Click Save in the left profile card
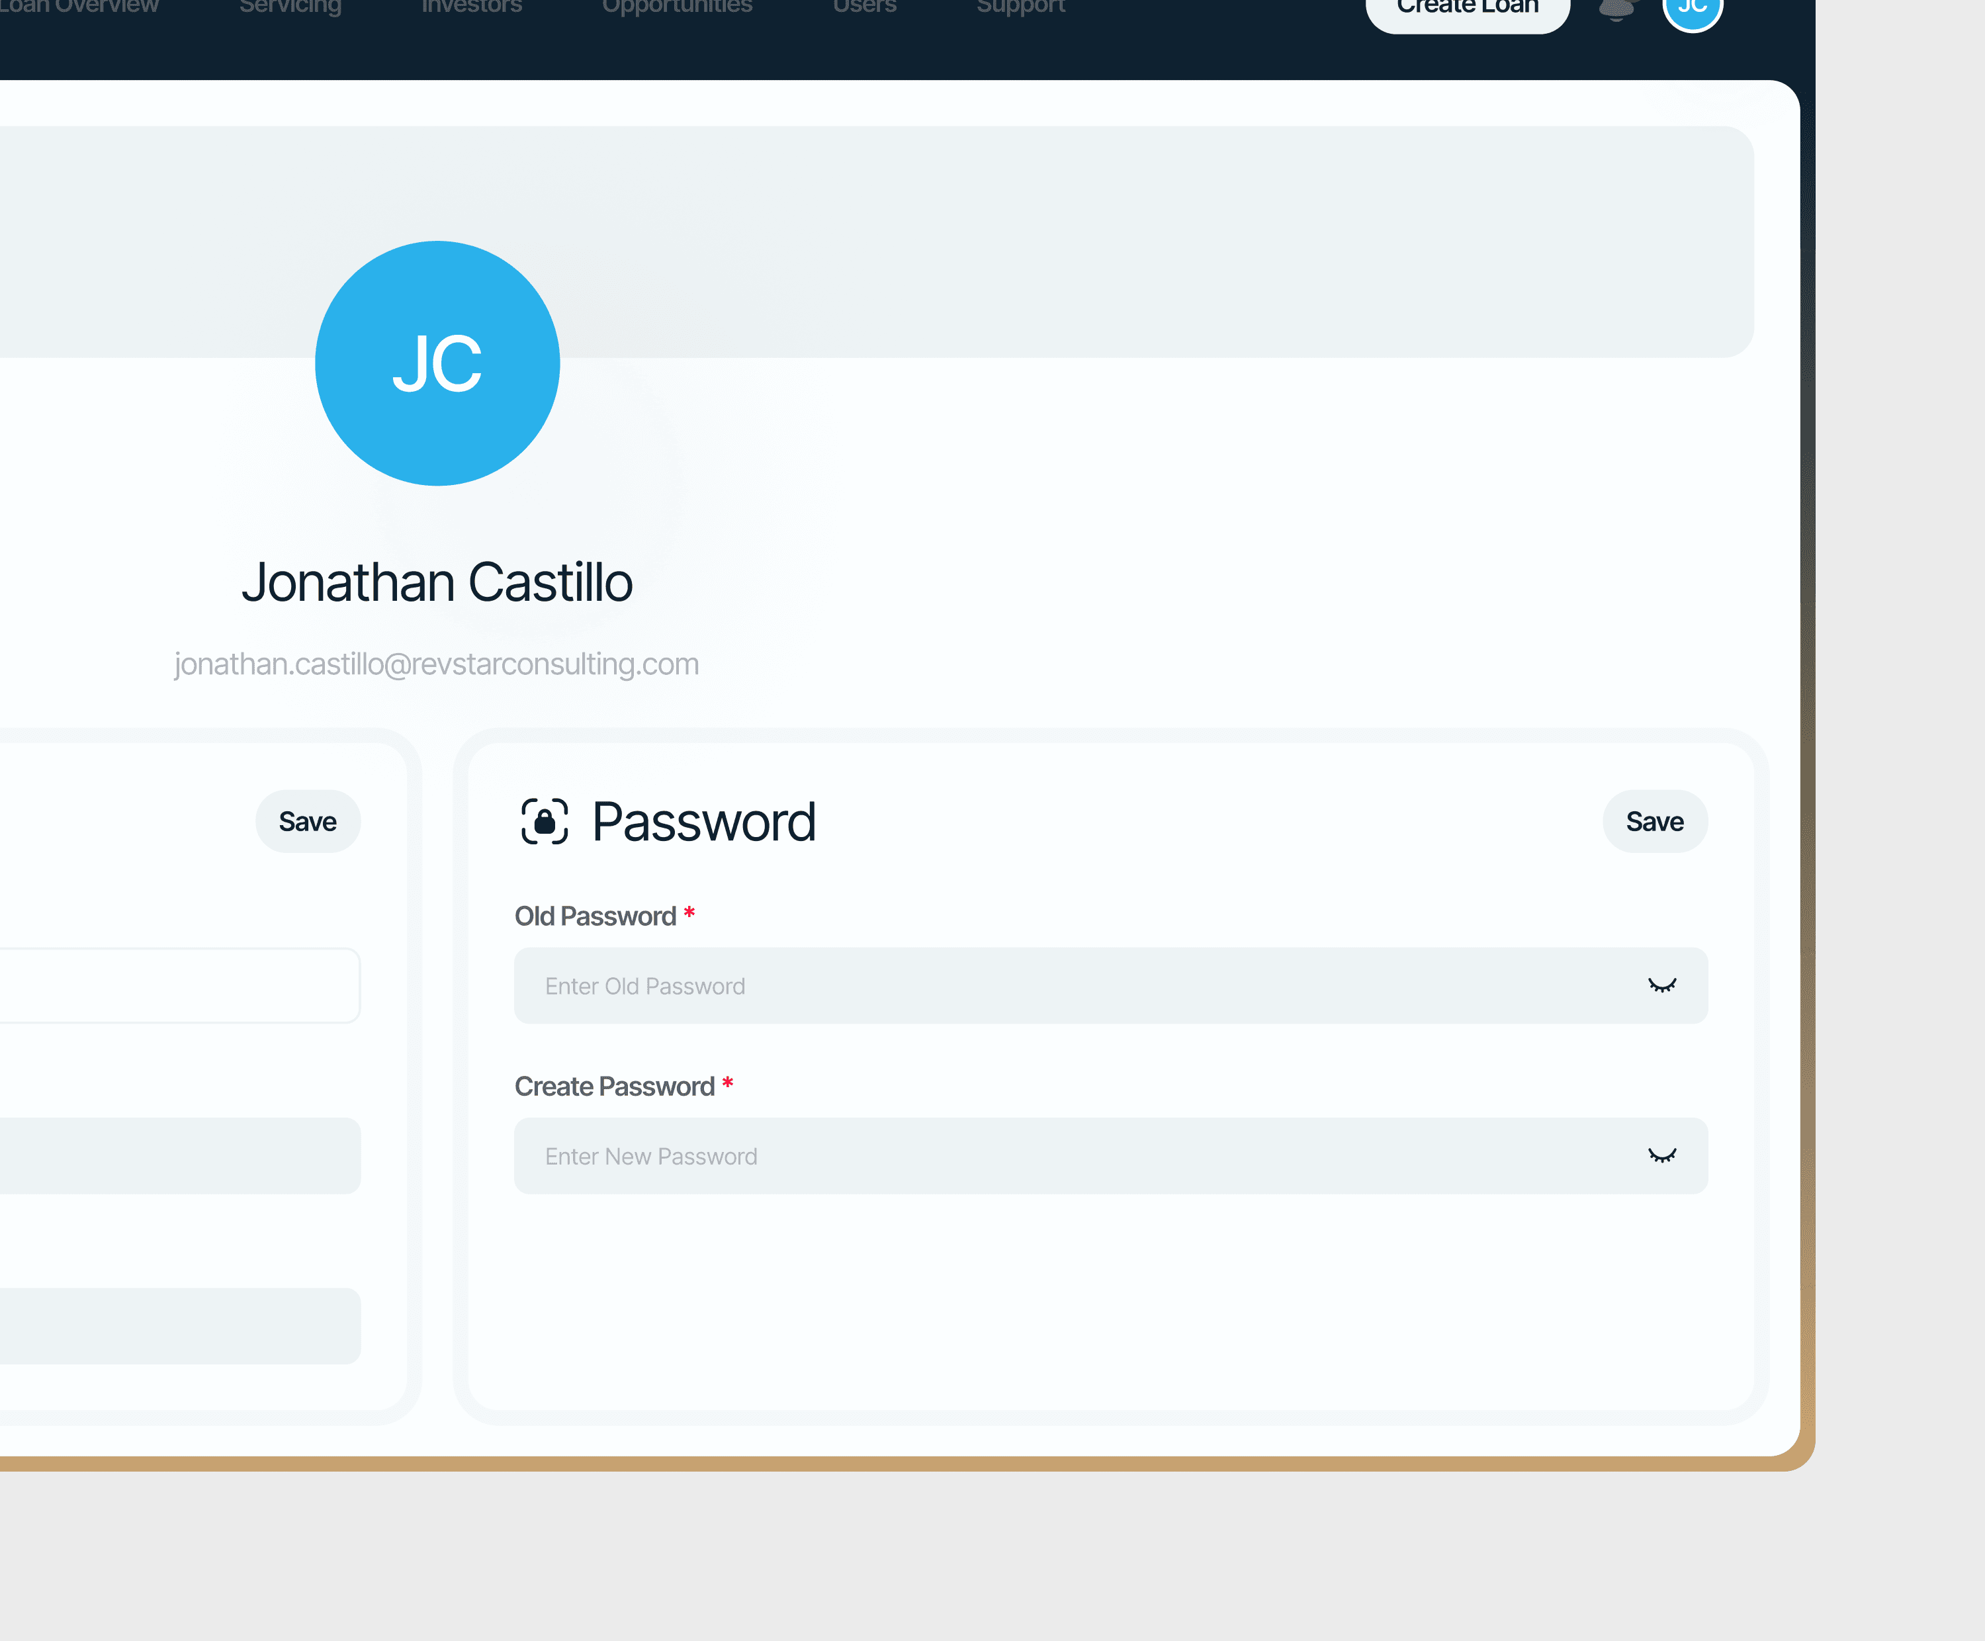Screen dimensions: 1985x1641 pyautogui.click(x=307, y=821)
